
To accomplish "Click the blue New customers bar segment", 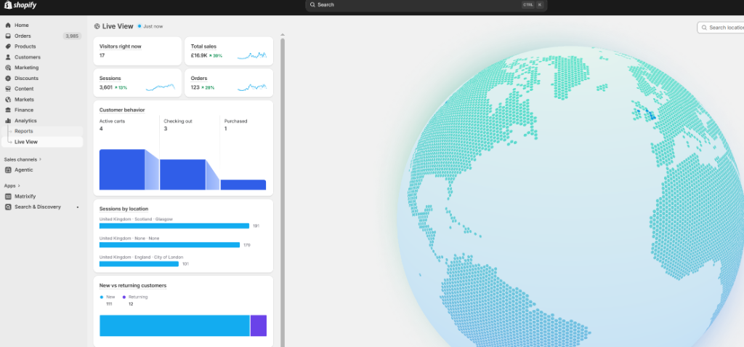I will 174,326.
